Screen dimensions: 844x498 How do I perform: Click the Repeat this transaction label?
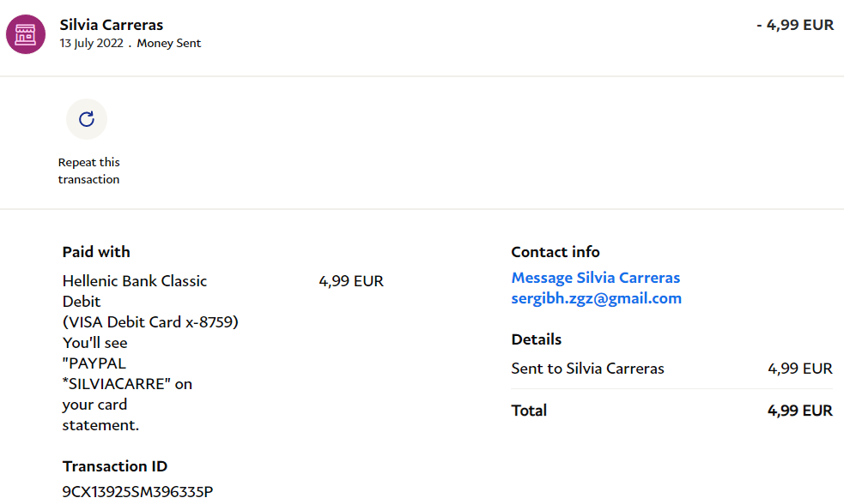click(88, 171)
